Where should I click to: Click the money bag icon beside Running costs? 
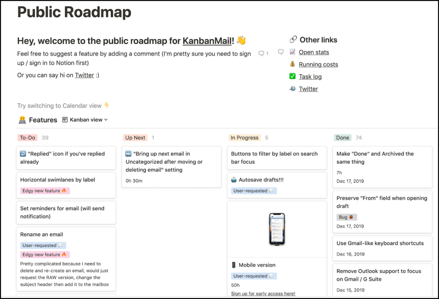(x=292, y=64)
